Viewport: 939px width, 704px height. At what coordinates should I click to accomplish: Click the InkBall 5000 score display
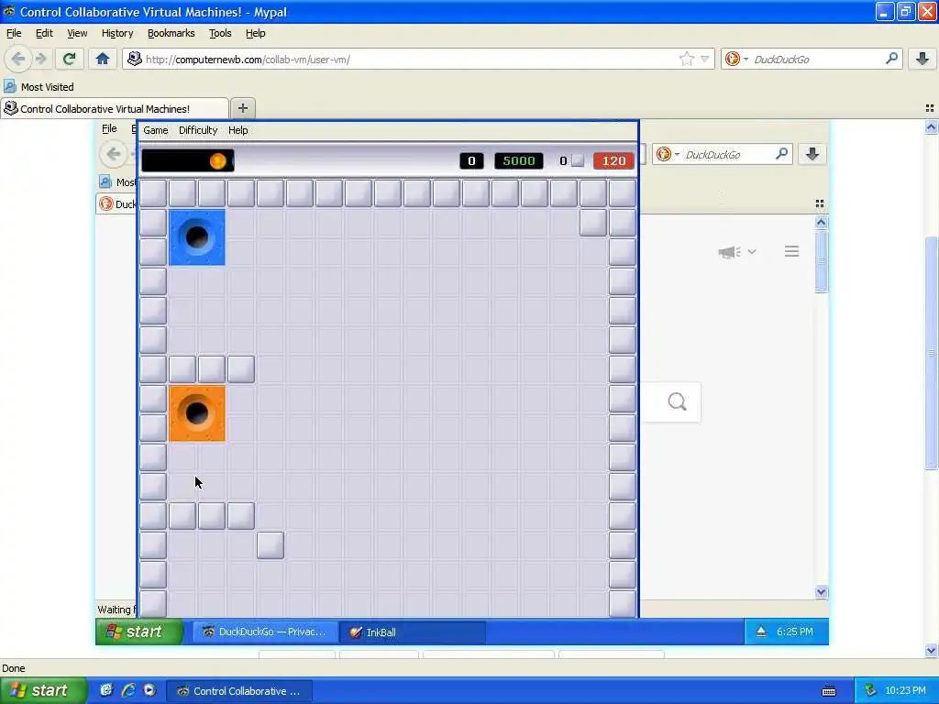click(519, 160)
